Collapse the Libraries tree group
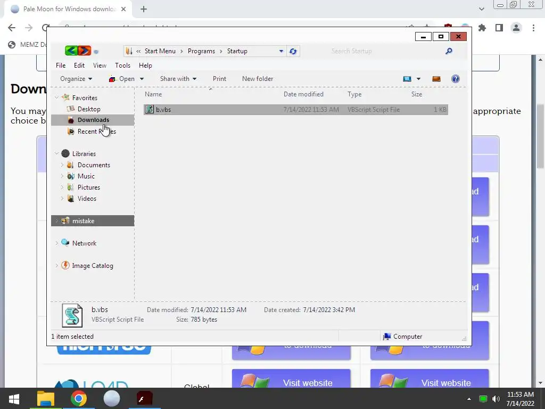 pyautogui.click(x=56, y=153)
